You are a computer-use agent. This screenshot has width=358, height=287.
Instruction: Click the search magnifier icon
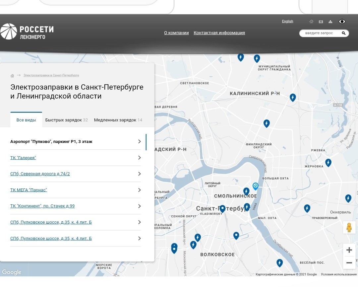click(344, 33)
